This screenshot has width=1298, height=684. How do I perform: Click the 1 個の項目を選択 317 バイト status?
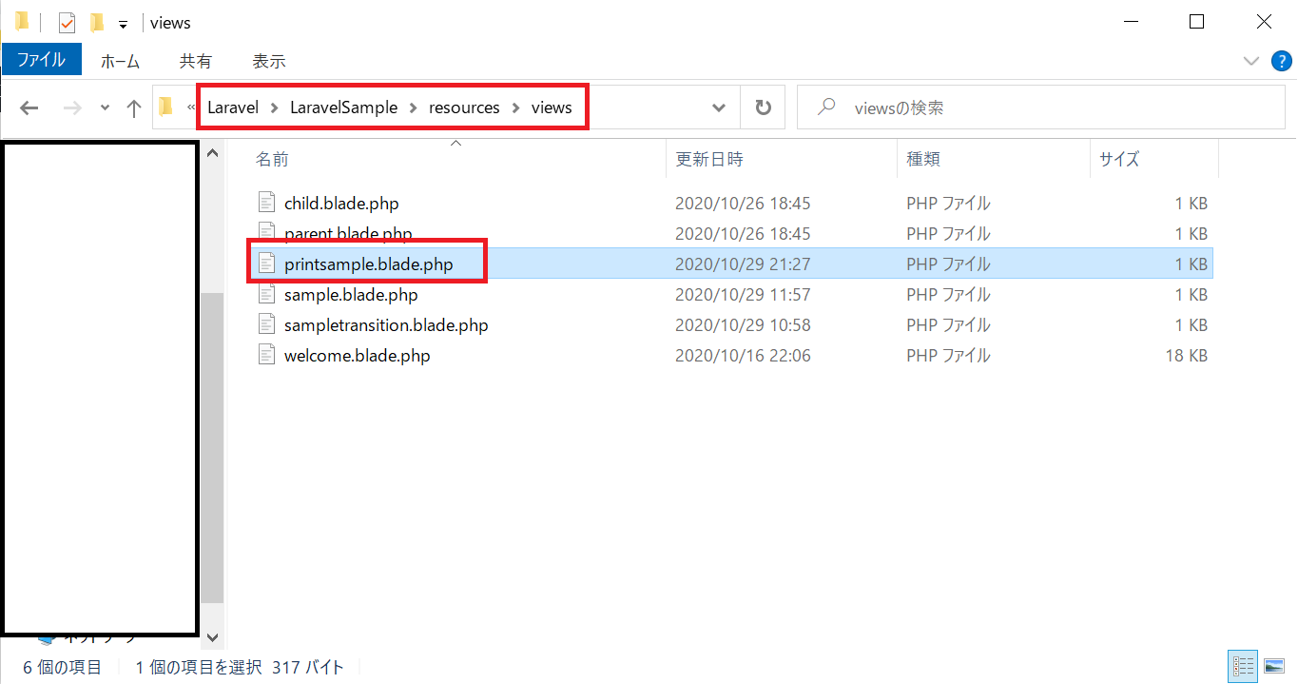[240, 667]
